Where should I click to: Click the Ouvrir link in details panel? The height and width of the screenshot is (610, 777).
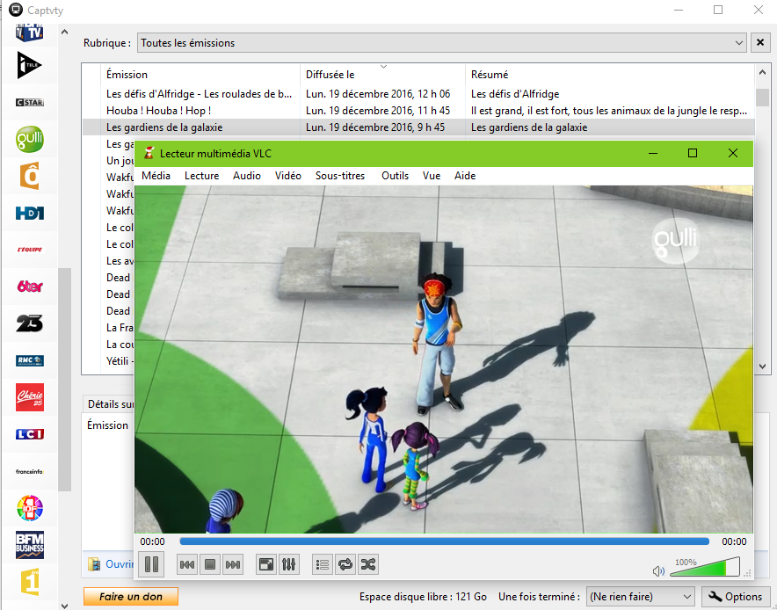pyautogui.click(x=120, y=564)
